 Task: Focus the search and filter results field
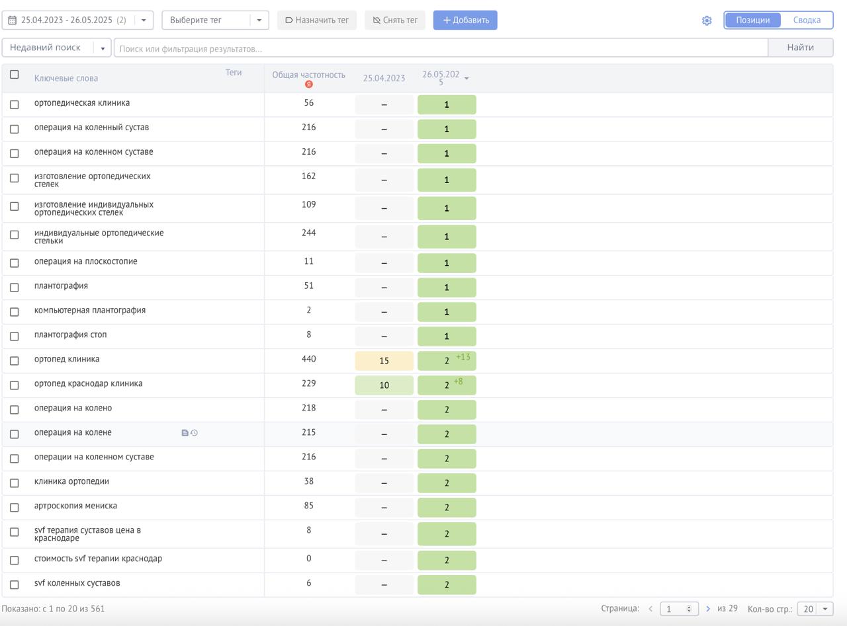pyautogui.click(x=440, y=48)
